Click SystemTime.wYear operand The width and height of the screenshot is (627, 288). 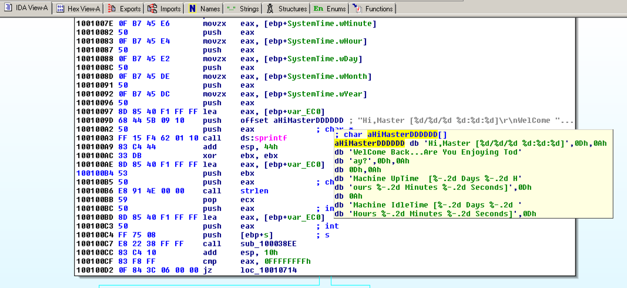click(x=320, y=94)
